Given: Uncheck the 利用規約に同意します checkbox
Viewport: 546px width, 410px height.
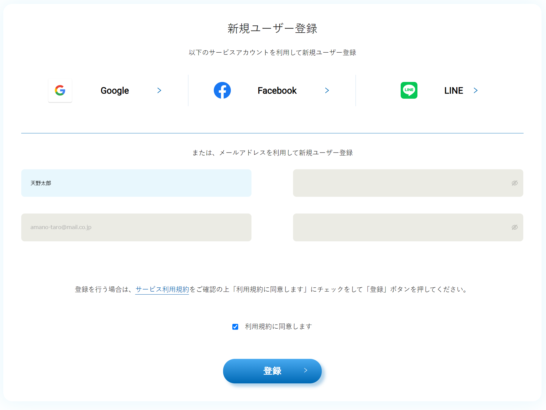Looking at the screenshot, I should 235,327.
